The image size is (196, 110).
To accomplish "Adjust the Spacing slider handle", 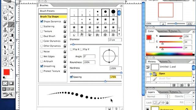I will [105, 81].
